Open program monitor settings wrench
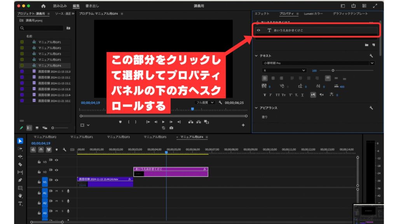The width and height of the screenshot is (398, 224). click(x=220, y=103)
